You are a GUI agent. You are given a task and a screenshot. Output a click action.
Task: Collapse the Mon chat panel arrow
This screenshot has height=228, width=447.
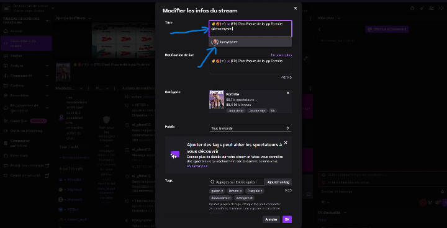(x=320, y=29)
